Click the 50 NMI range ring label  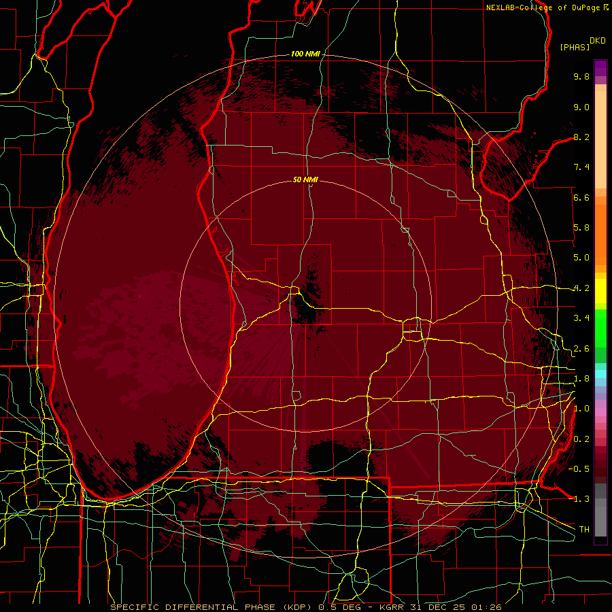[305, 180]
